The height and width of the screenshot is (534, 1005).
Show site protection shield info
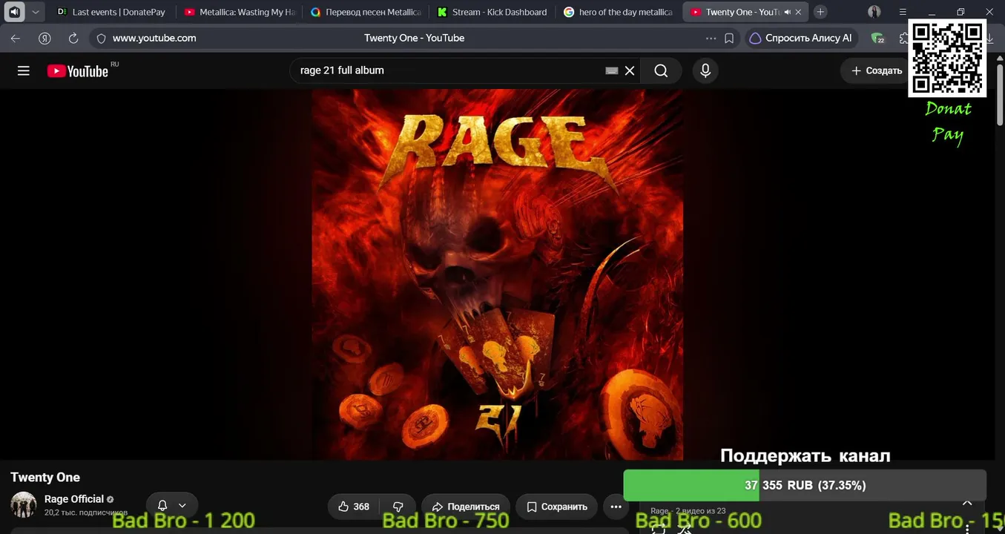[102, 39]
